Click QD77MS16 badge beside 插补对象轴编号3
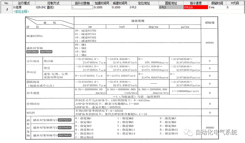245x143 pixels. click(x=64, y=135)
